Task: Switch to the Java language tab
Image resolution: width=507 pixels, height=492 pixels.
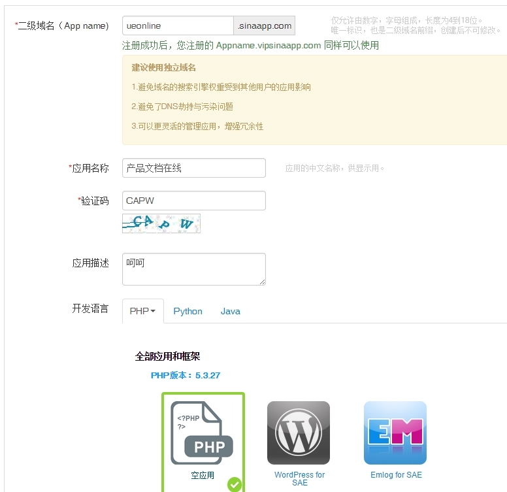Action: 230,311
